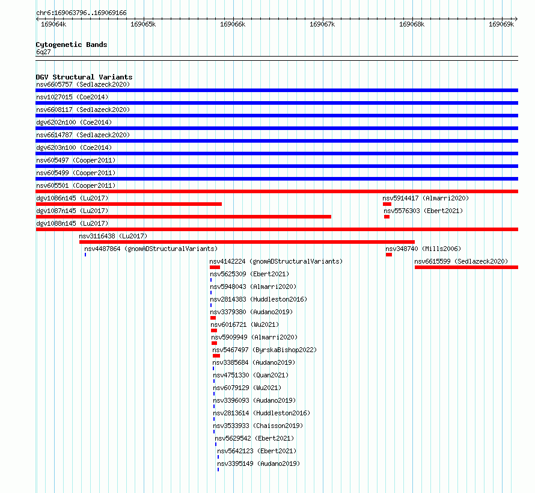Select the nsv1027015 (Coe2014) variant label
Viewport: 535px width, 493px height.
[72, 97]
